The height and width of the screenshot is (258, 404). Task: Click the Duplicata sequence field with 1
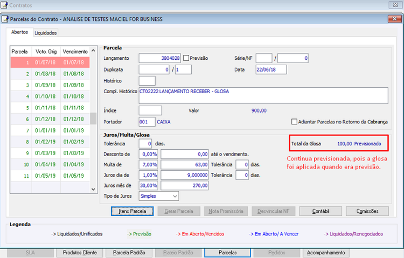click(x=183, y=69)
